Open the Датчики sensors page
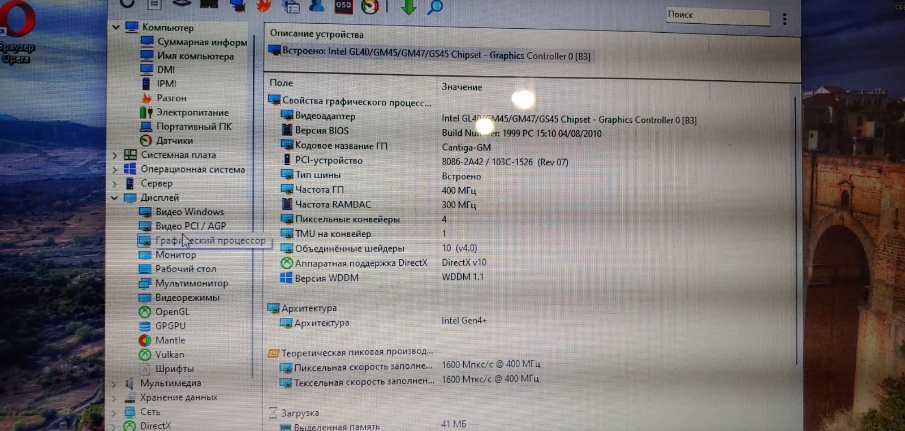The height and width of the screenshot is (431, 905). (x=166, y=140)
